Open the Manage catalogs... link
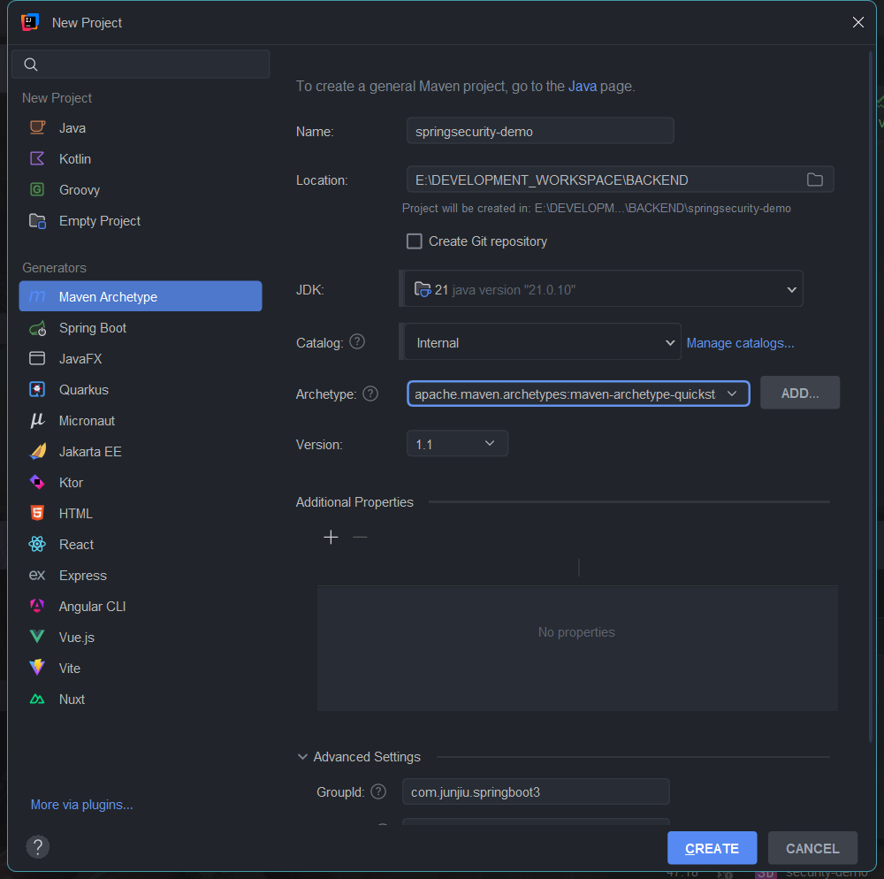The image size is (884, 879). pyautogui.click(x=740, y=343)
